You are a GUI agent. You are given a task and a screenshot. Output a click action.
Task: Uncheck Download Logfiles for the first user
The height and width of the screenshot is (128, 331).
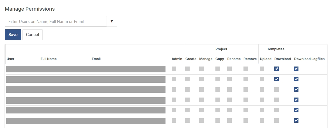[x=296, y=69]
